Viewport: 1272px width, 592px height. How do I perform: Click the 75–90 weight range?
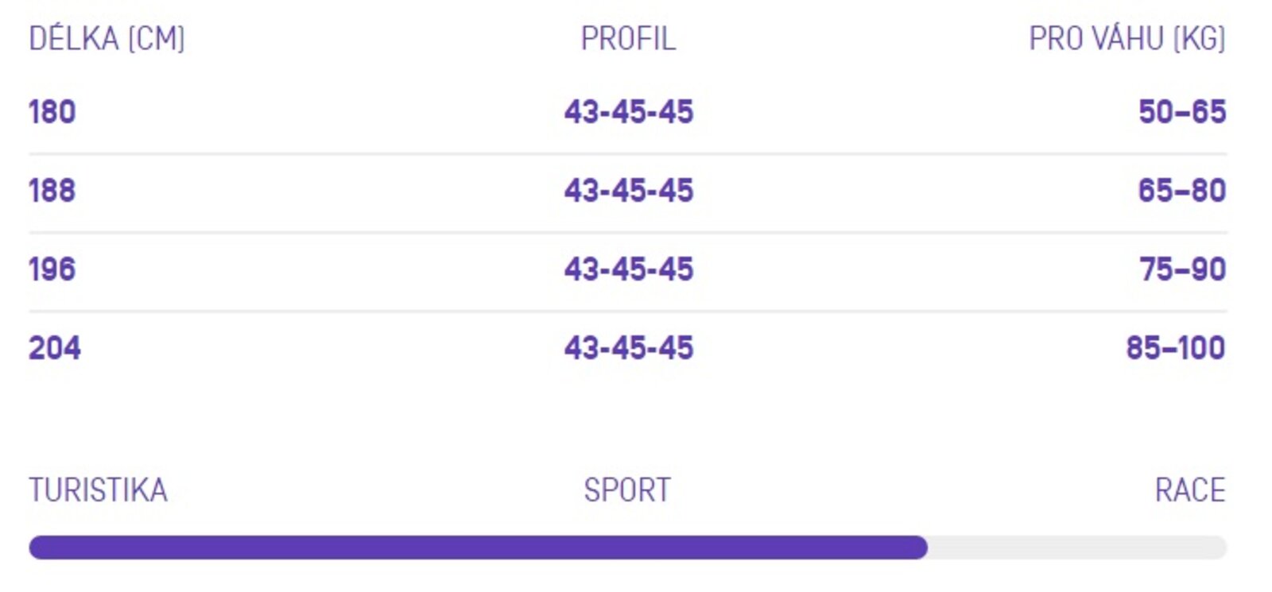tap(1183, 269)
